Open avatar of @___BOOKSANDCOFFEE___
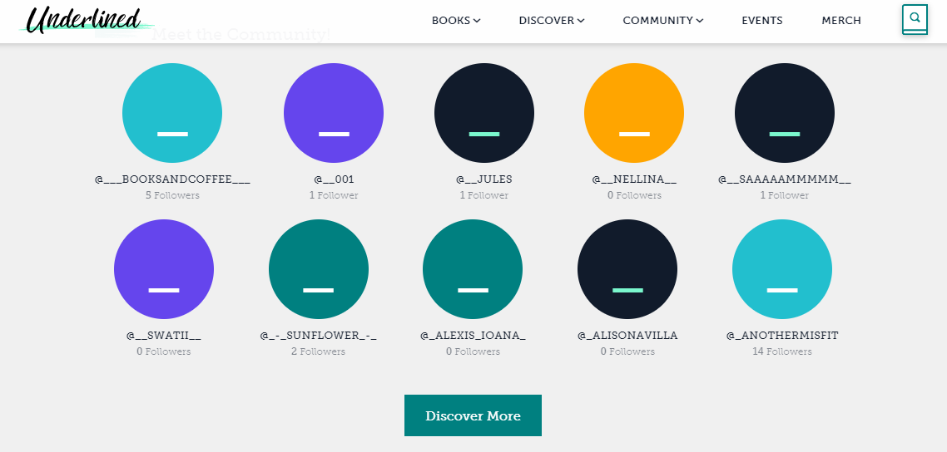This screenshot has width=947, height=452. click(172, 113)
